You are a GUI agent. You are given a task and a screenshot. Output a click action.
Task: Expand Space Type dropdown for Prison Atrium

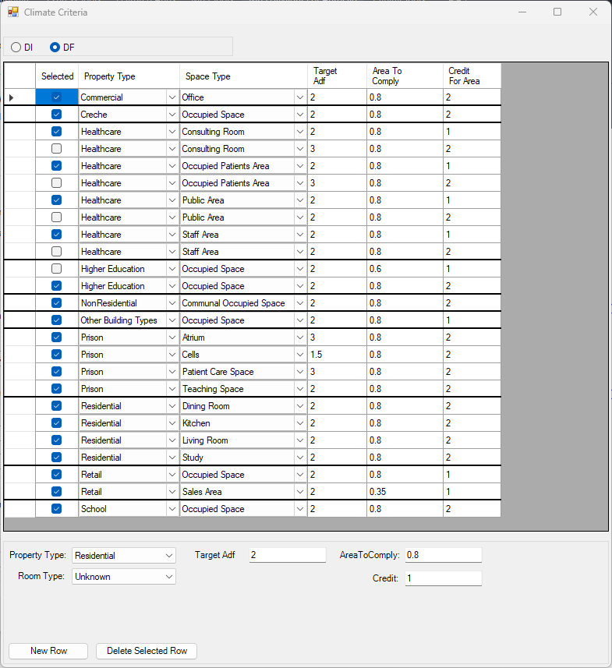coord(299,338)
